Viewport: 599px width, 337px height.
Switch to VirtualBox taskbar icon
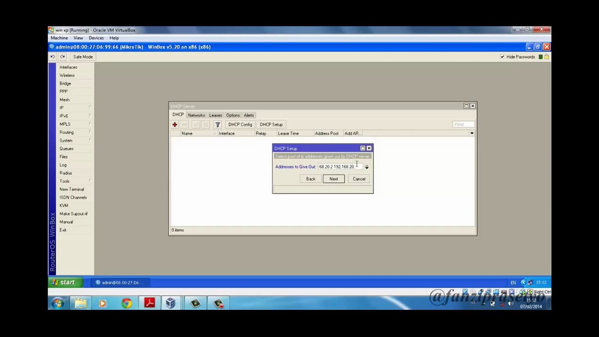pos(171,303)
